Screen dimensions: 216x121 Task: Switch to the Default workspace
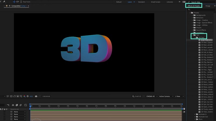point(119,2)
